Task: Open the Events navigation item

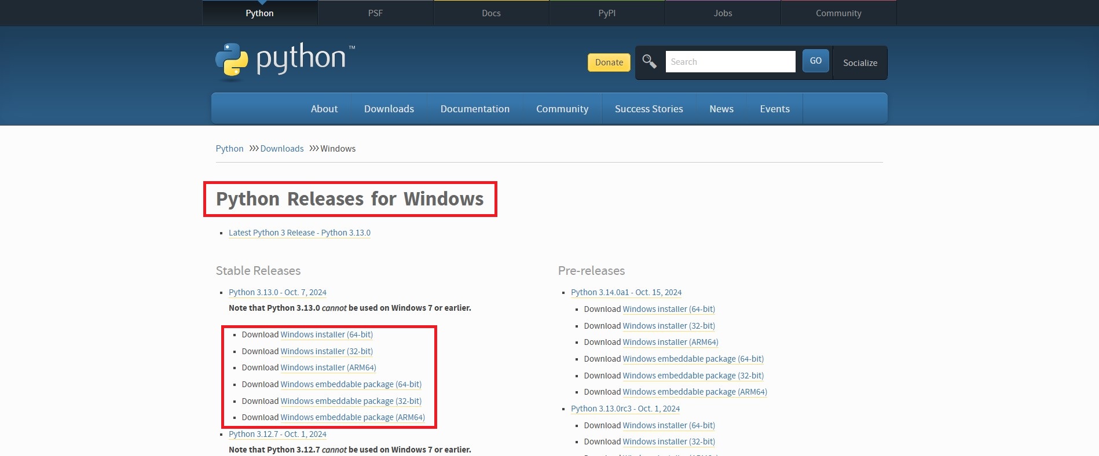Action: (775, 109)
